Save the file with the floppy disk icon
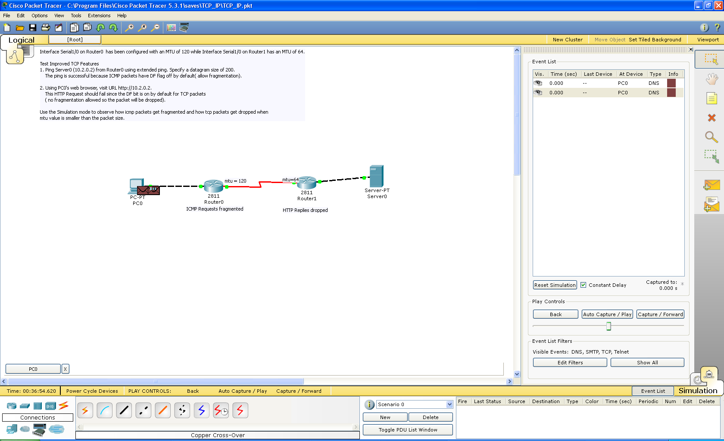The height and width of the screenshot is (441, 724). [x=33, y=28]
